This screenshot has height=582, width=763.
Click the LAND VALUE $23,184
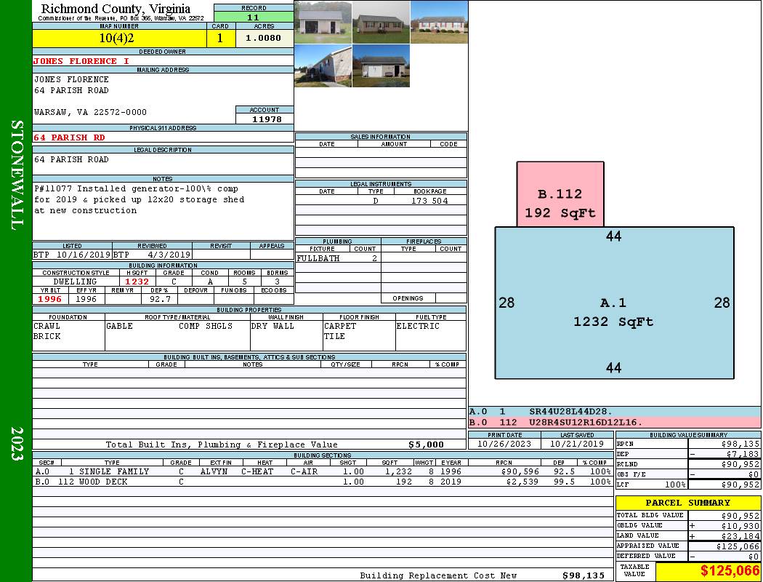(740, 536)
